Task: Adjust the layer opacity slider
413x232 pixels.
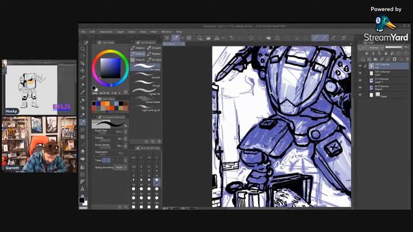Action: tap(394, 47)
